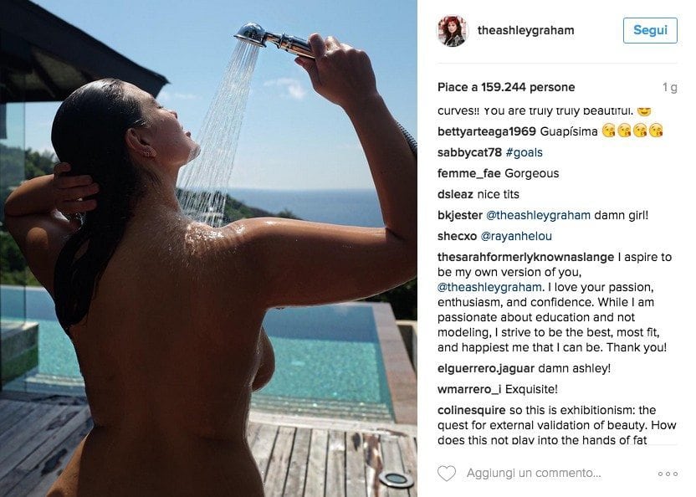The width and height of the screenshot is (696, 497).
Task: Open thesarahformerlyknownaslange user profile
Action: (x=525, y=257)
